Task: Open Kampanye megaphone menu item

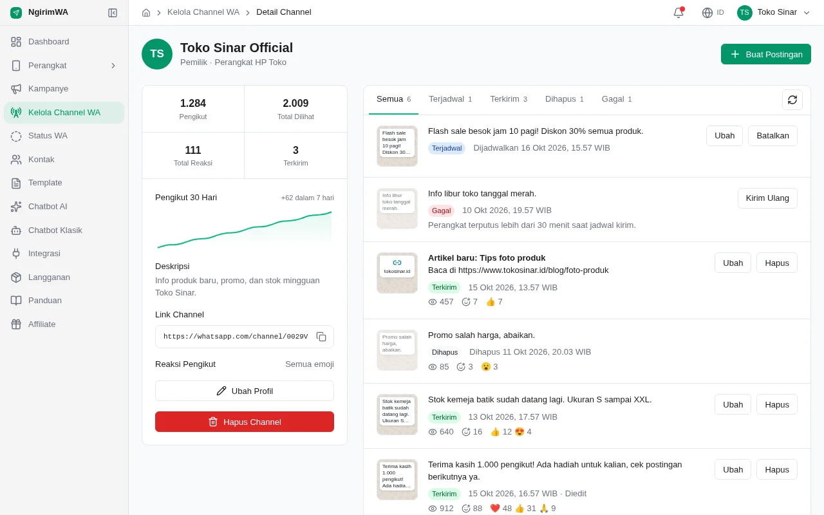Action: (x=64, y=89)
